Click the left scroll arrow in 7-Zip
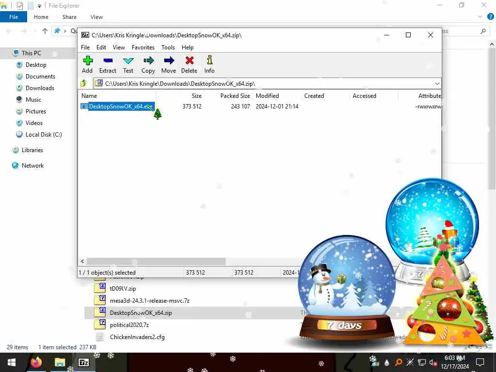This screenshot has height=372, width=496. (82, 261)
